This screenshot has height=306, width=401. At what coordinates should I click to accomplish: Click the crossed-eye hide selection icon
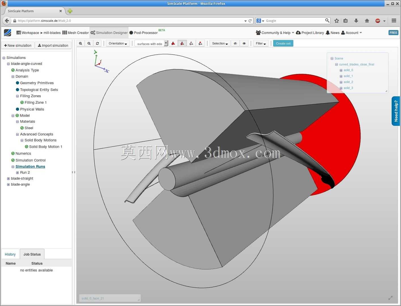coord(235,43)
